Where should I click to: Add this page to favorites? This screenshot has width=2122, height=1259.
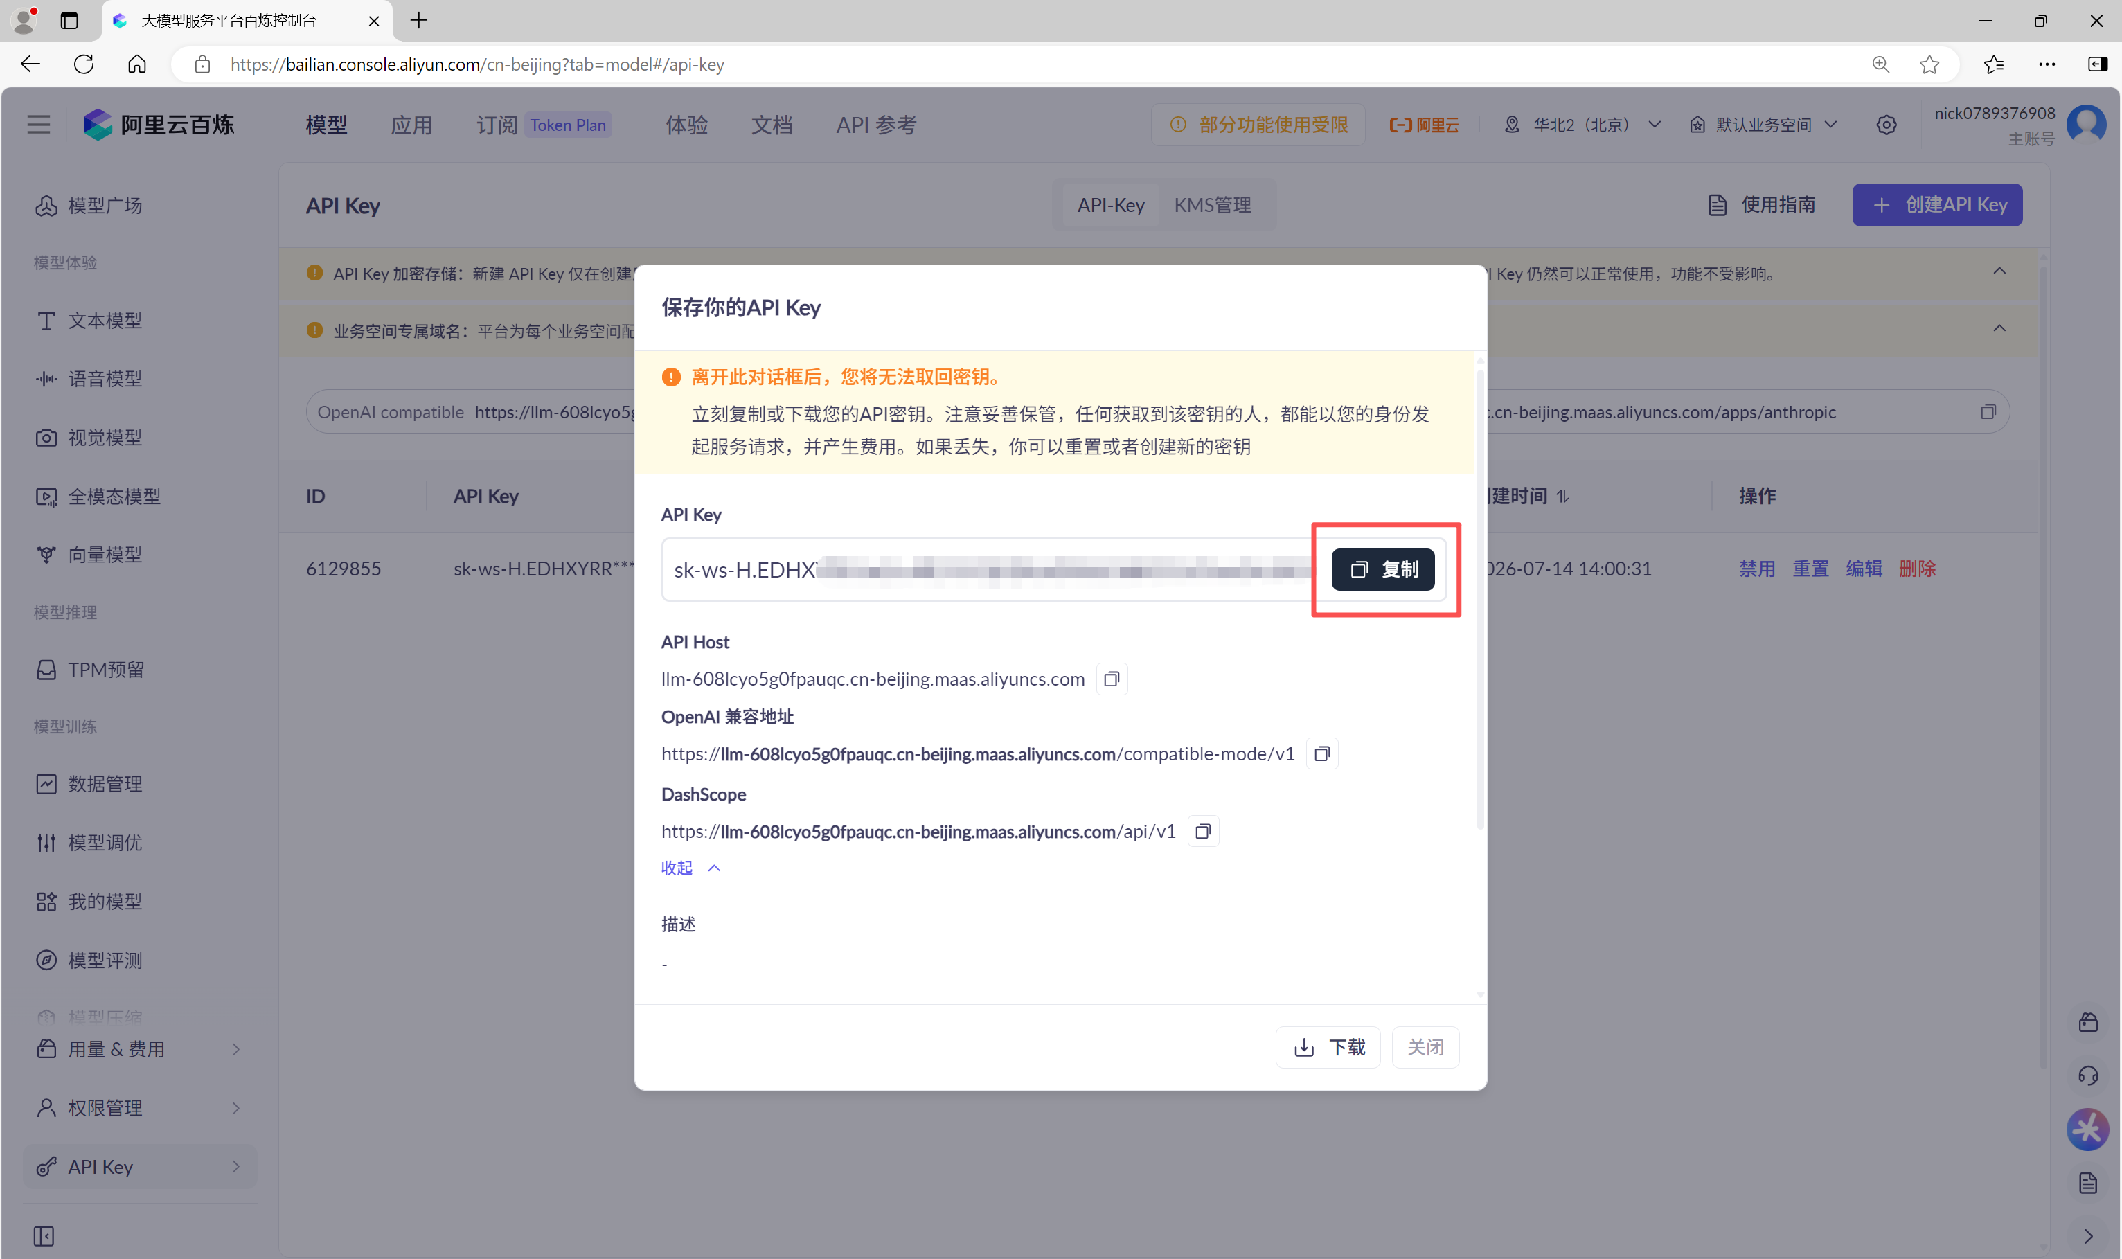1929,64
